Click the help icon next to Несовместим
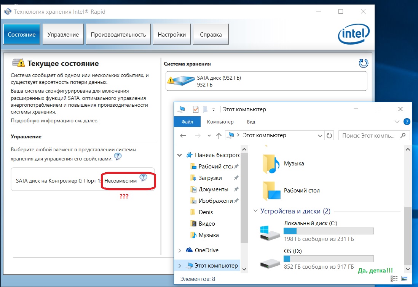 [144, 177]
